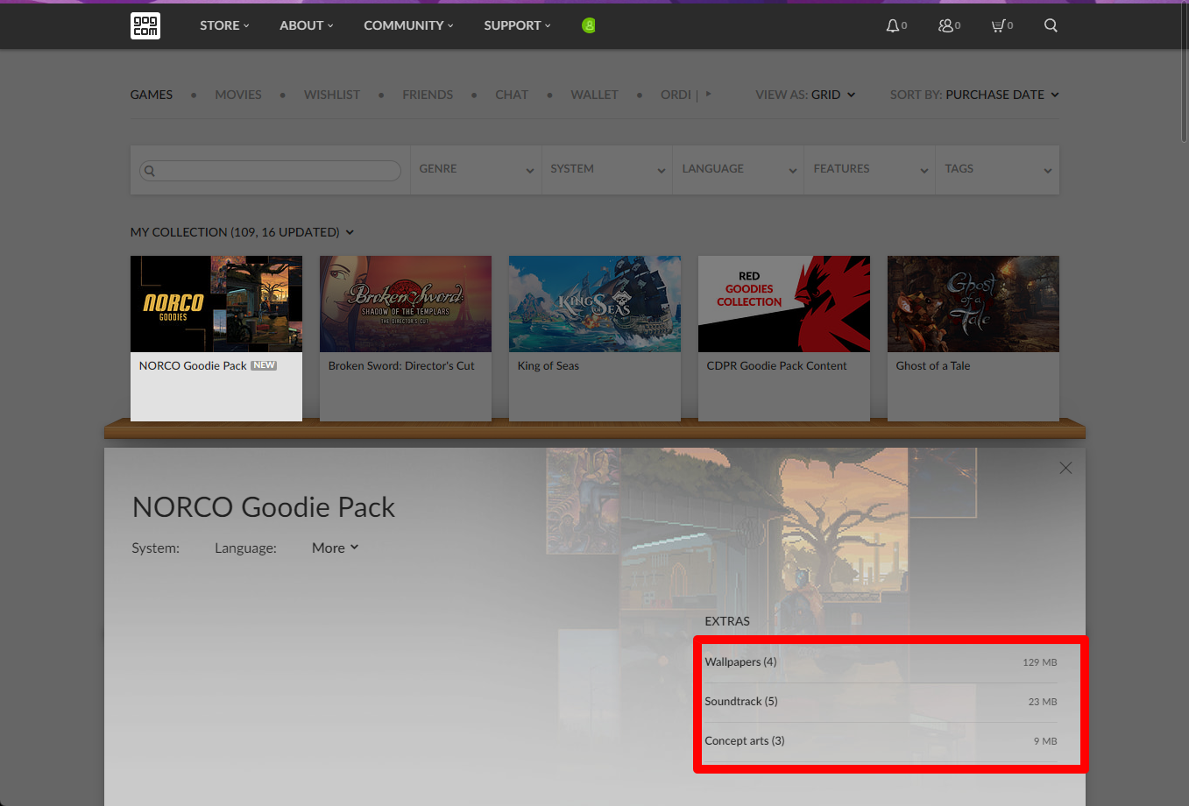Select the King of Seas cover

[x=595, y=304]
